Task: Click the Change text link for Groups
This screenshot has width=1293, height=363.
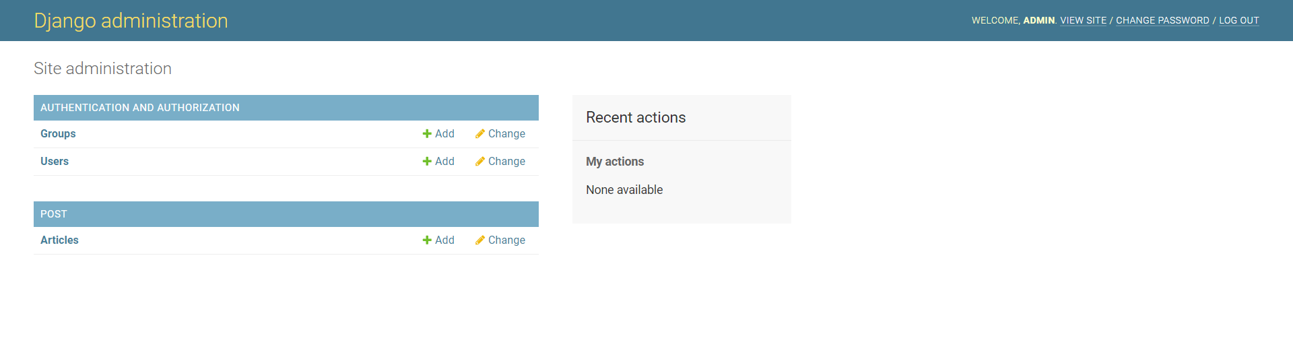Action: click(506, 134)
